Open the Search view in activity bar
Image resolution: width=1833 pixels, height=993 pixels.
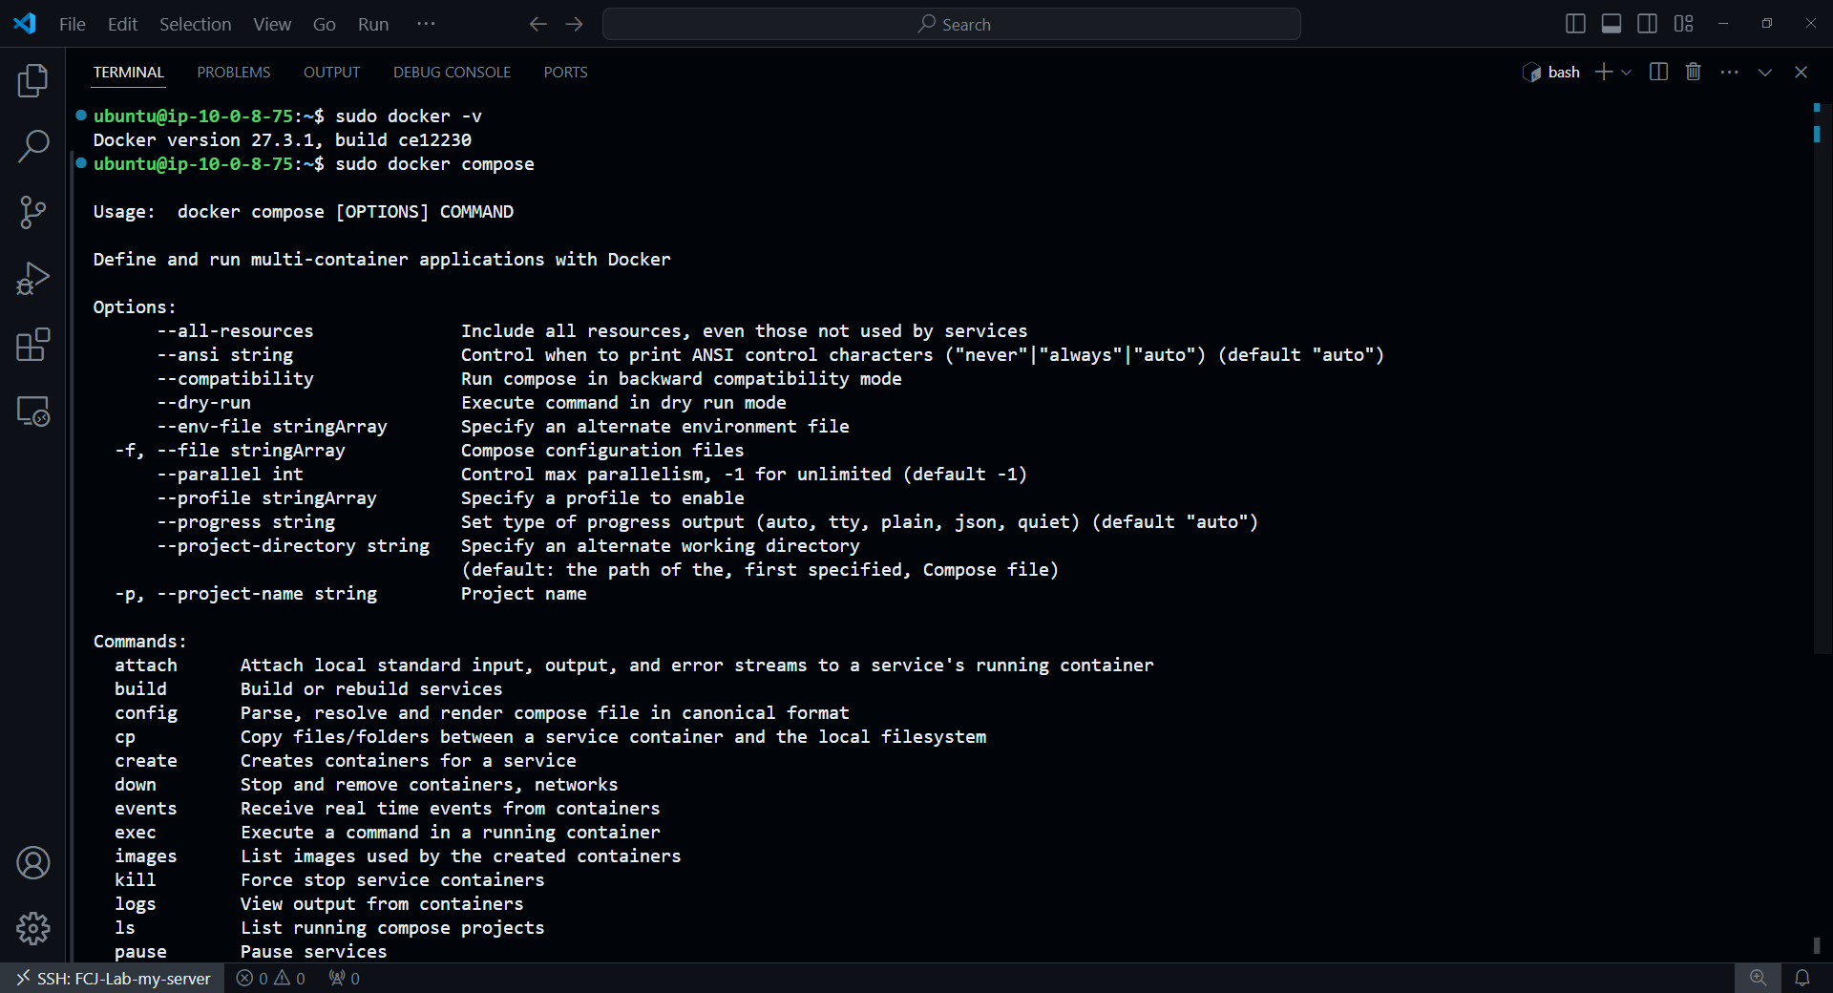coord(33,146)
